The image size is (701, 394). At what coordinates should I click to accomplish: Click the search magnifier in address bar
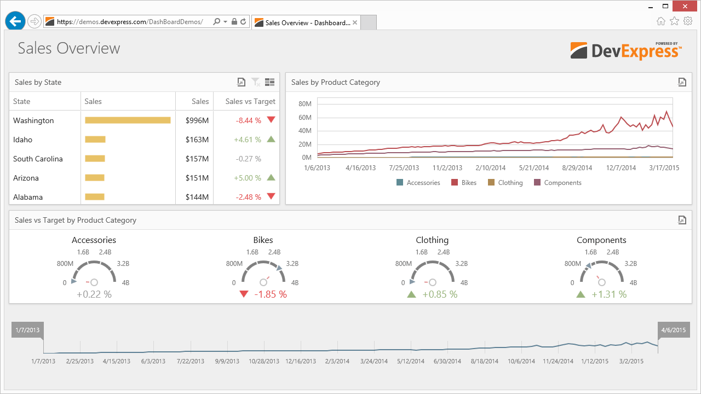(x=216, y=22)
